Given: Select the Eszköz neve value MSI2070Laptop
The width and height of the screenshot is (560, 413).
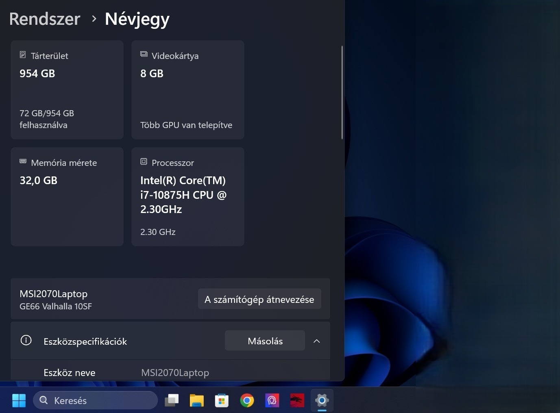Looking at the screenshot, I should pos(175,372).
